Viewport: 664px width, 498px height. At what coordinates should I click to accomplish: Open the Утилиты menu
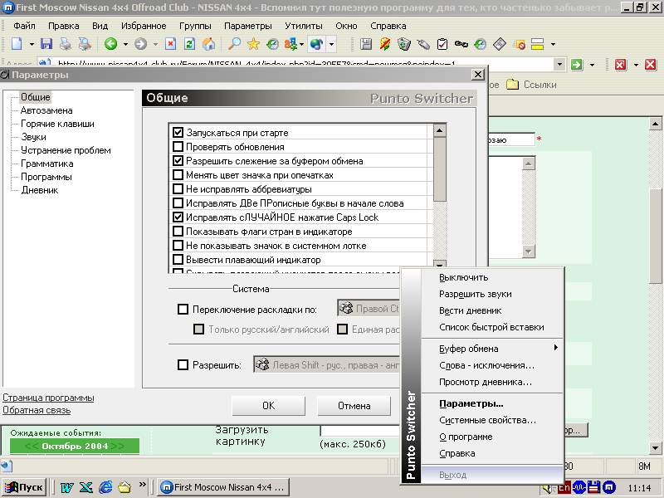click(x=304, y=26)
